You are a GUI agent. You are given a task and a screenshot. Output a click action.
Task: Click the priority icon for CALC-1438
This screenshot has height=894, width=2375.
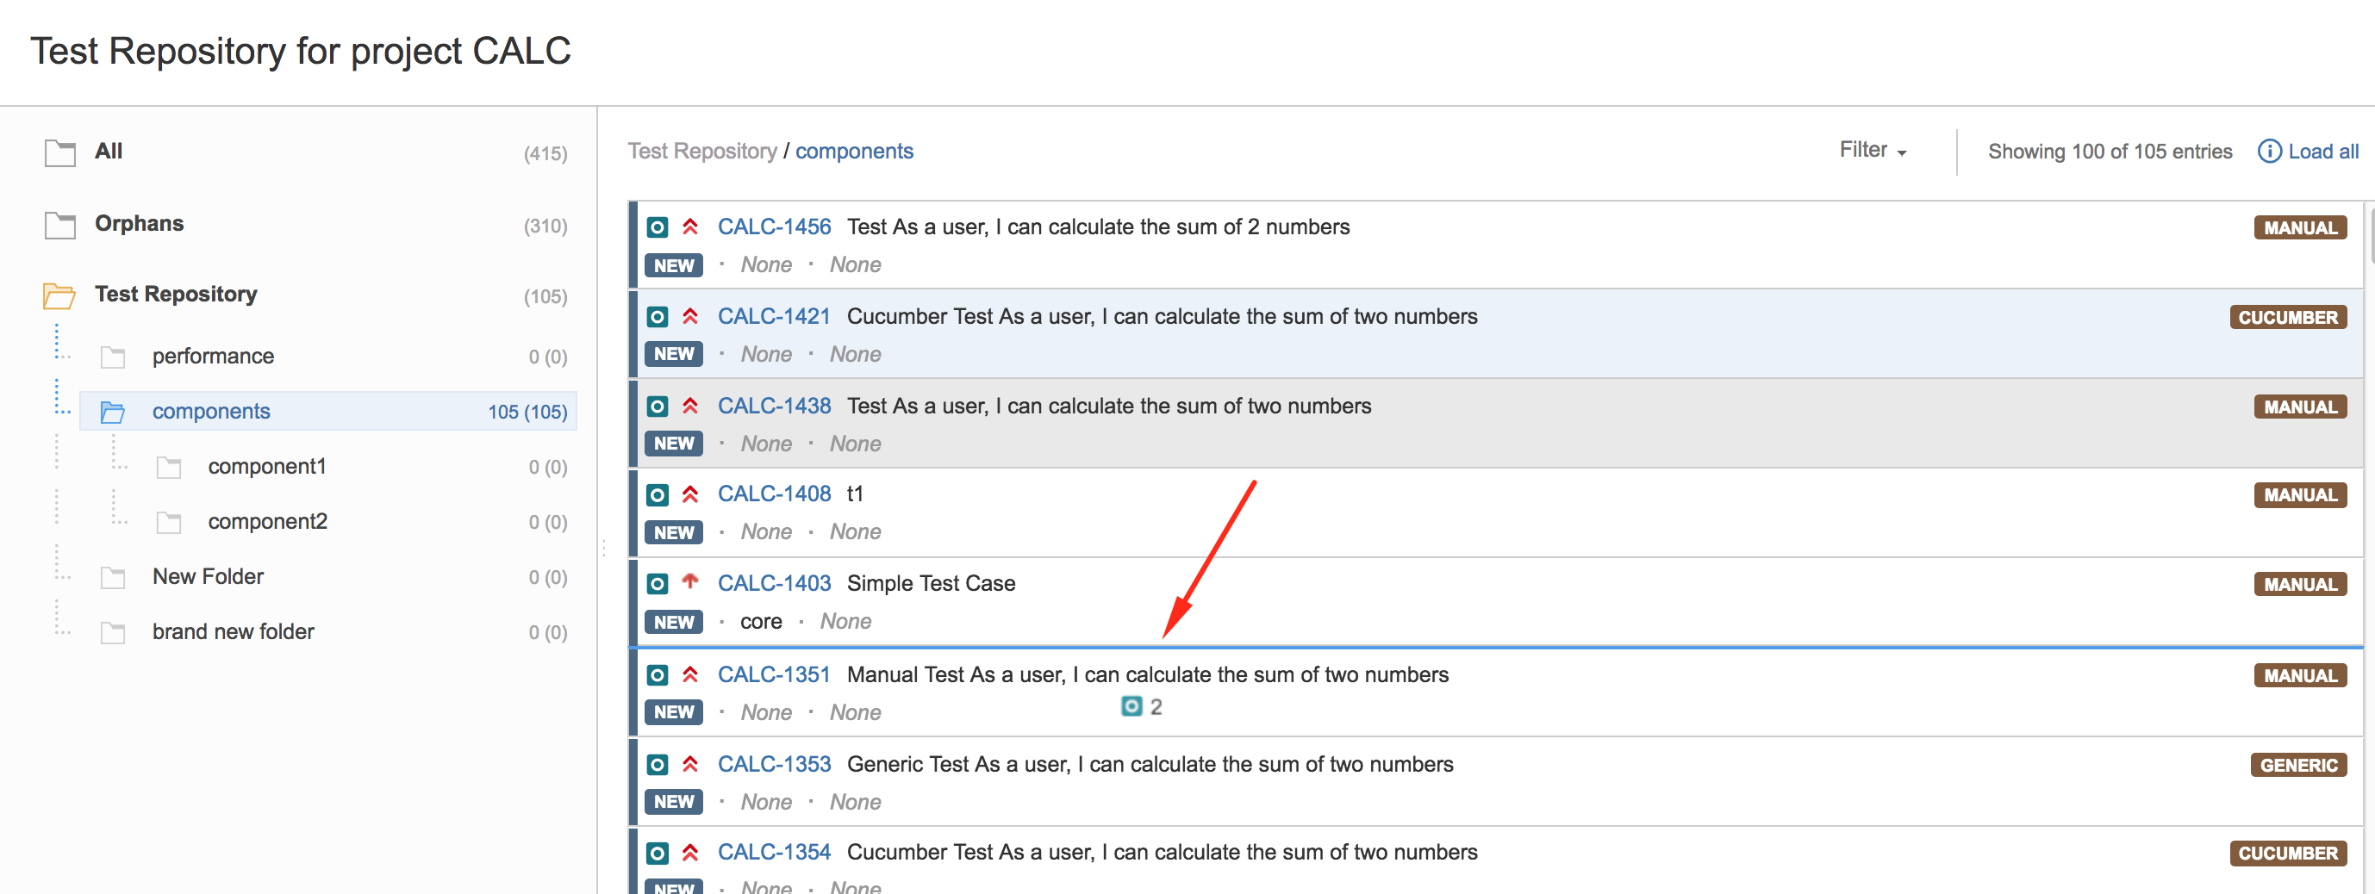tap(689, 406)
